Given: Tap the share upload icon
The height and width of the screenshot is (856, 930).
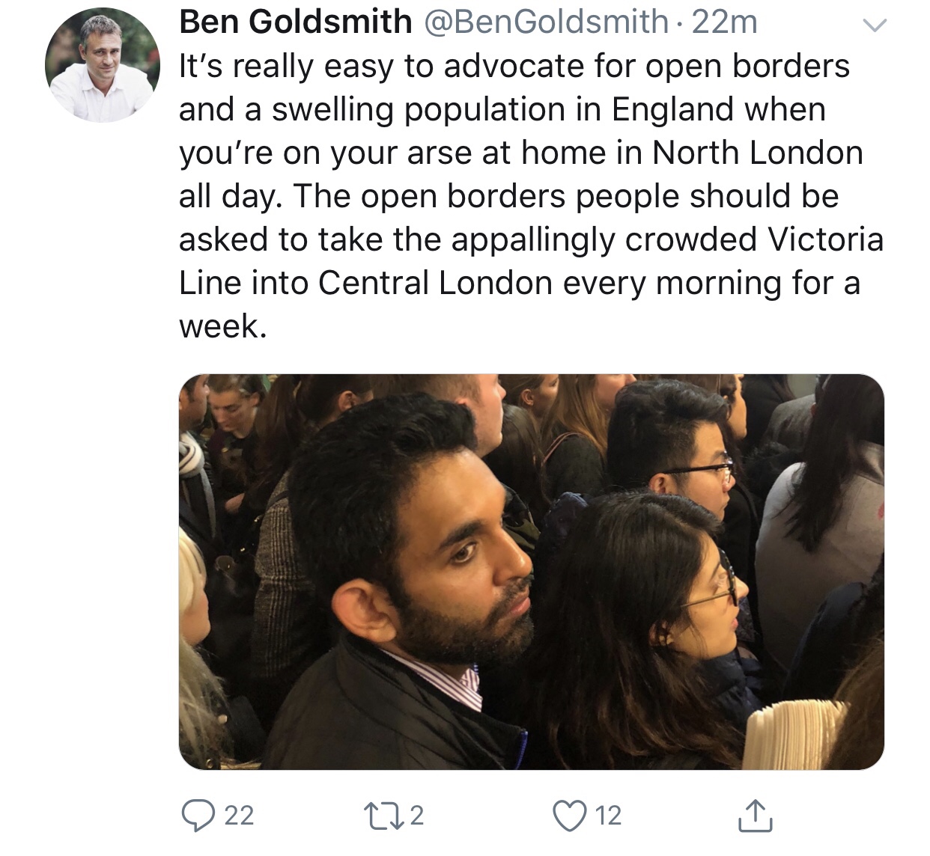Looking at the screenshot, I should 754,816.
